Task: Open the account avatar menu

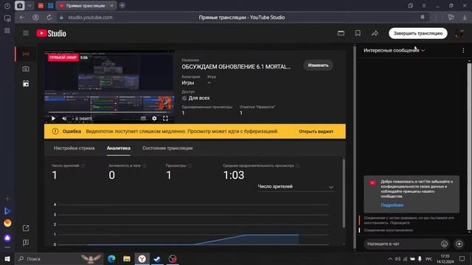Action: [x=459, y=33]
